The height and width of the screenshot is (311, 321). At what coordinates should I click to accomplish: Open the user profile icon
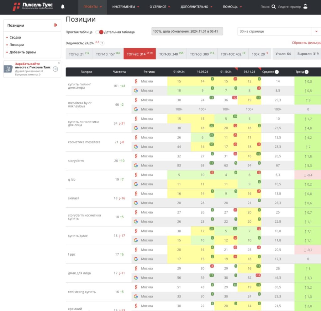click(x=305, y=7)
